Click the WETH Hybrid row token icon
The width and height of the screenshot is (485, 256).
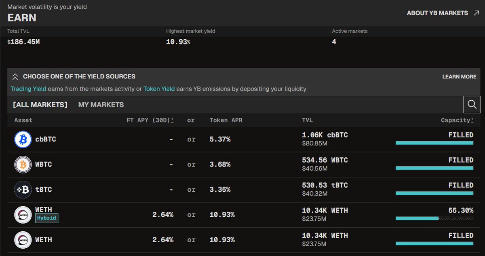click(23, 215)
